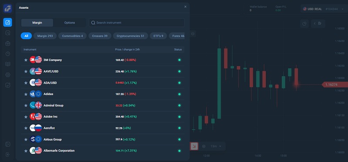Open the support chat sidebar icon
Image resolution: width=348 pixels, height=162 pixels.
[8, 85]
